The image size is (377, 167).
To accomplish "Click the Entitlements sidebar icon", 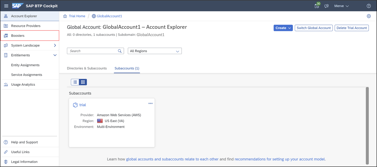I will point(6,55).
